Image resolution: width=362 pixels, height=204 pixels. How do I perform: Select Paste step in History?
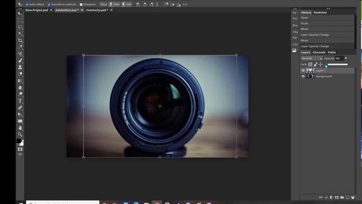(327, 23)
